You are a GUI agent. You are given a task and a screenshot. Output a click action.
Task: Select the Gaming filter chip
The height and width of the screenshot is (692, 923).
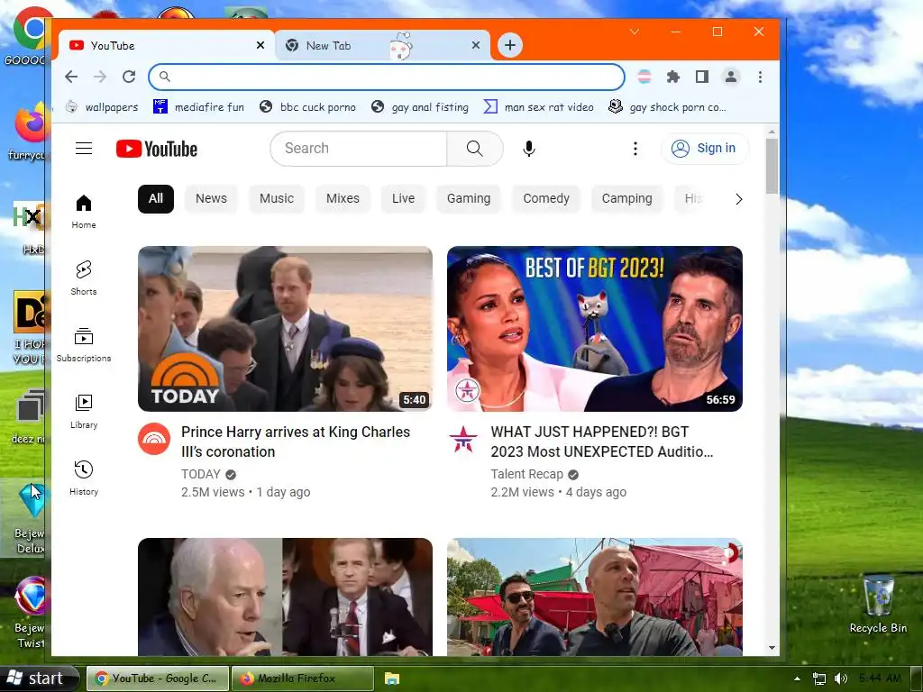(x=468, y=199)
